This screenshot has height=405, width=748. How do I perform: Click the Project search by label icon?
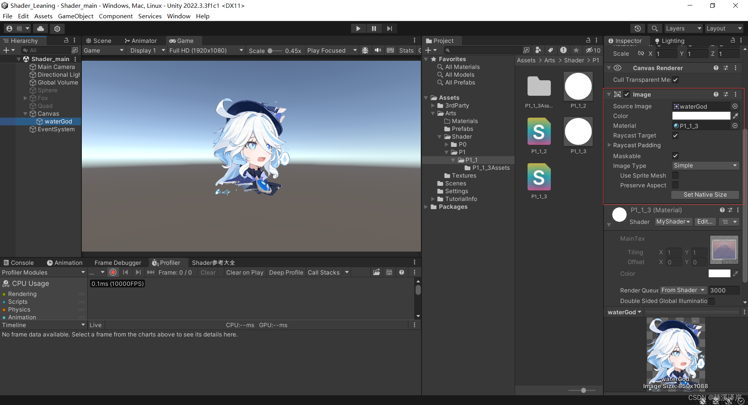(550, 50)
